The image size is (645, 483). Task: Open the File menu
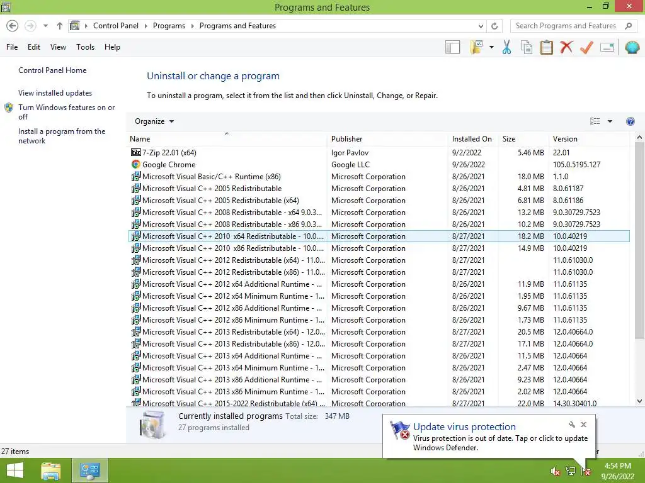(12, 47)
